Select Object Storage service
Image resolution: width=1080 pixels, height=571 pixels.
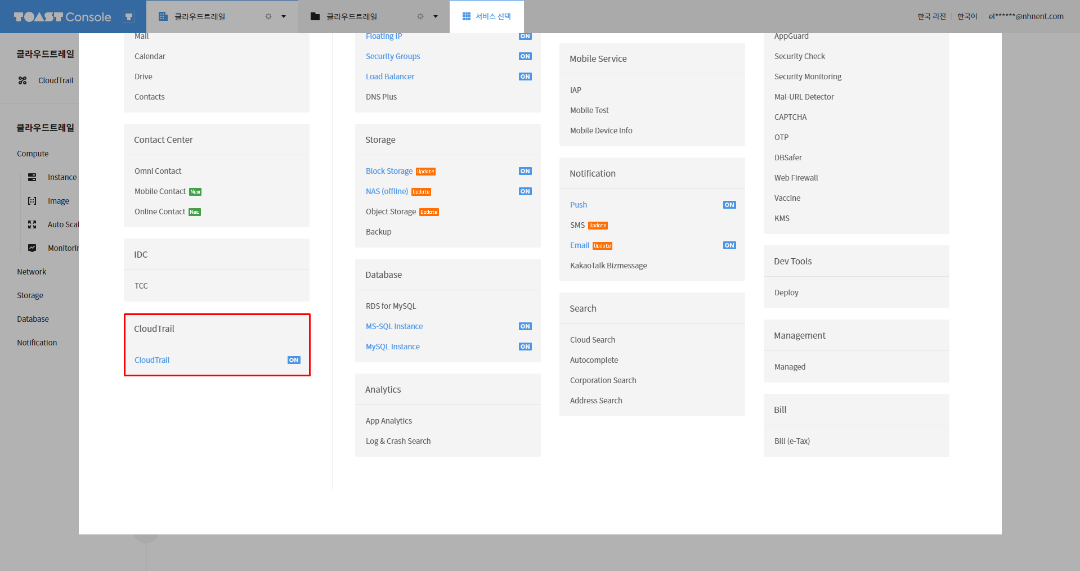click(391, 212)
